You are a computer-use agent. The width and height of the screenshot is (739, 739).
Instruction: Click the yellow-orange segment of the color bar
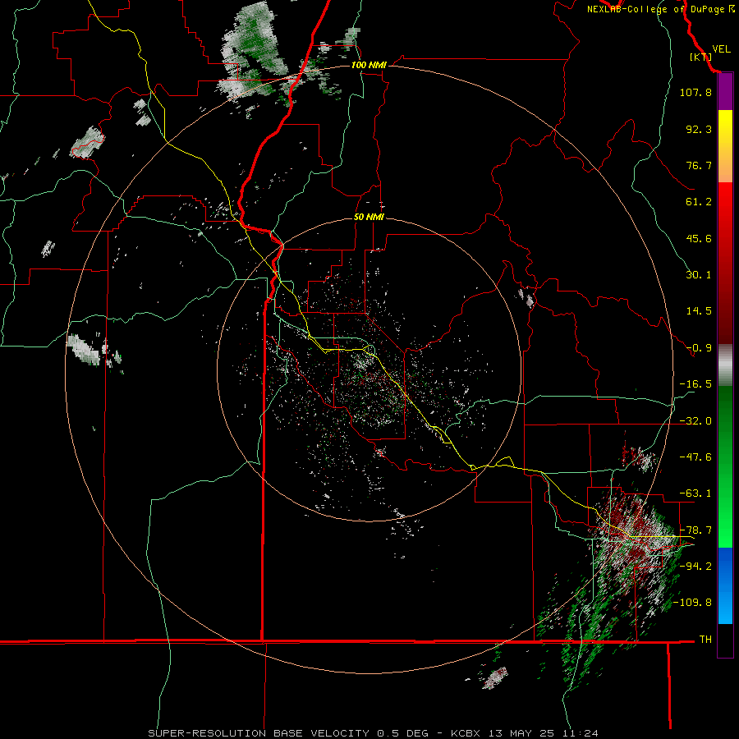725,146
